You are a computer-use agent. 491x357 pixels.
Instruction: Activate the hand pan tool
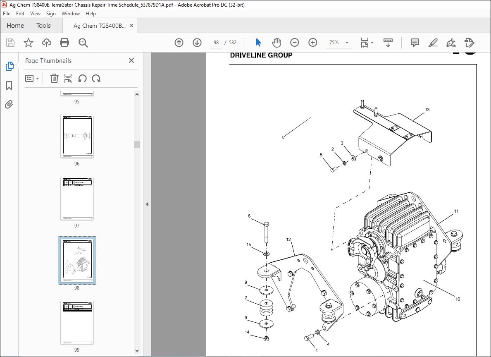point(276,43)
